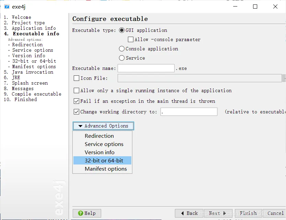The width and height of the screenshot is (286, 220).
Task: Select Console application executable type
Action: tap(122, 49)
